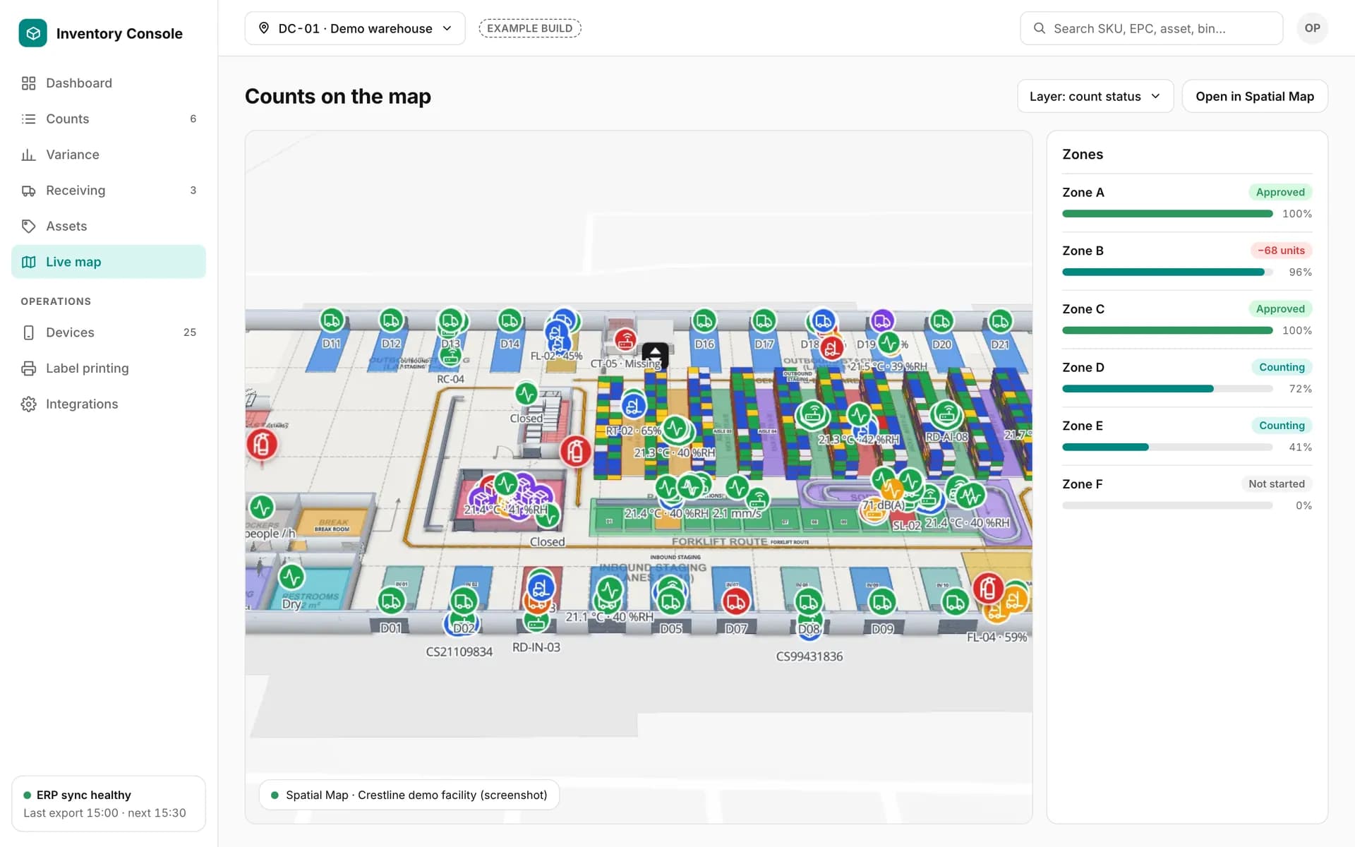This screenshot has height=847, width=1355.
Task: Select the D12 dock truck marker
Action: point(391,320)
